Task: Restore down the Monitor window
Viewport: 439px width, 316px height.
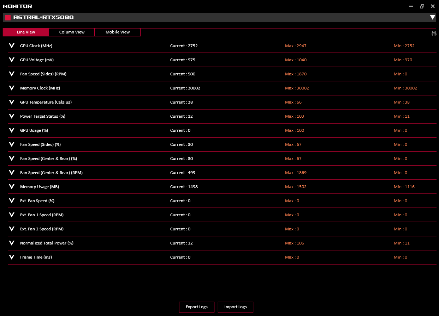Action: coord(422,6)
